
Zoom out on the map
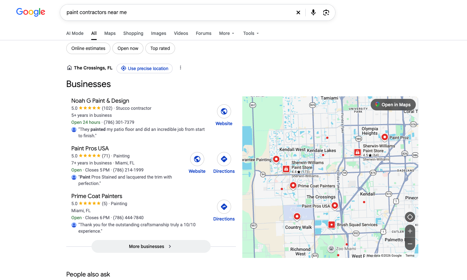[410, 244]
